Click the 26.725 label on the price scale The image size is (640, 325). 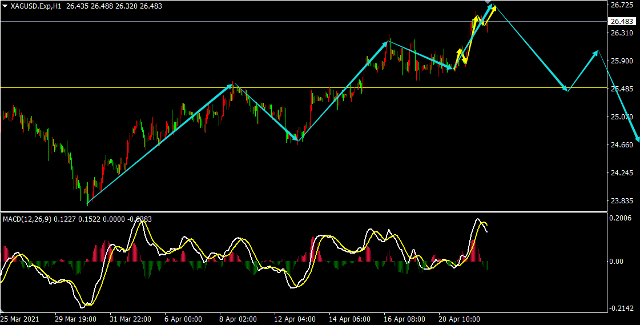click(622, 5)
